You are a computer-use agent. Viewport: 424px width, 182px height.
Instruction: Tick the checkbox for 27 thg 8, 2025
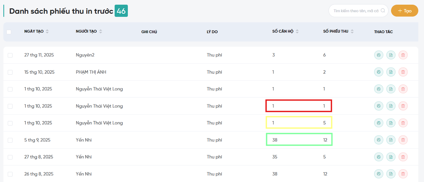pos(10,157)
